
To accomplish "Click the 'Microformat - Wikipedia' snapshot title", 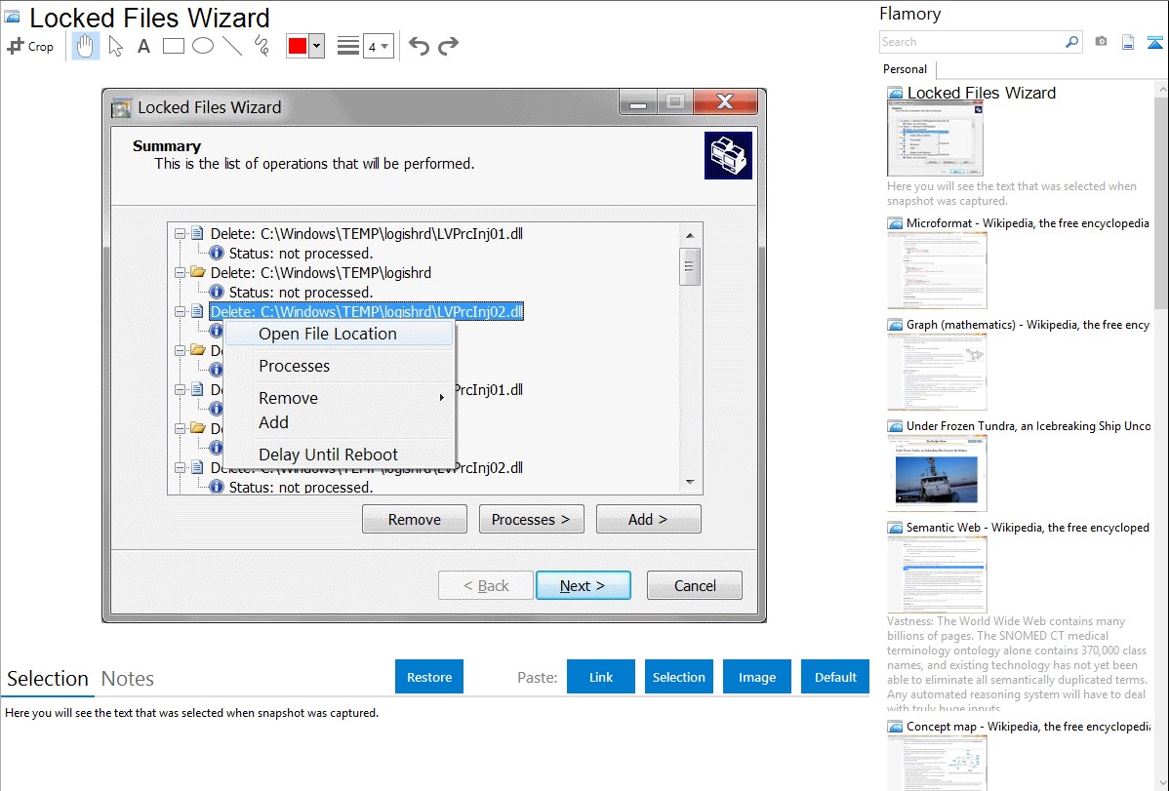I will [1028, 223].
